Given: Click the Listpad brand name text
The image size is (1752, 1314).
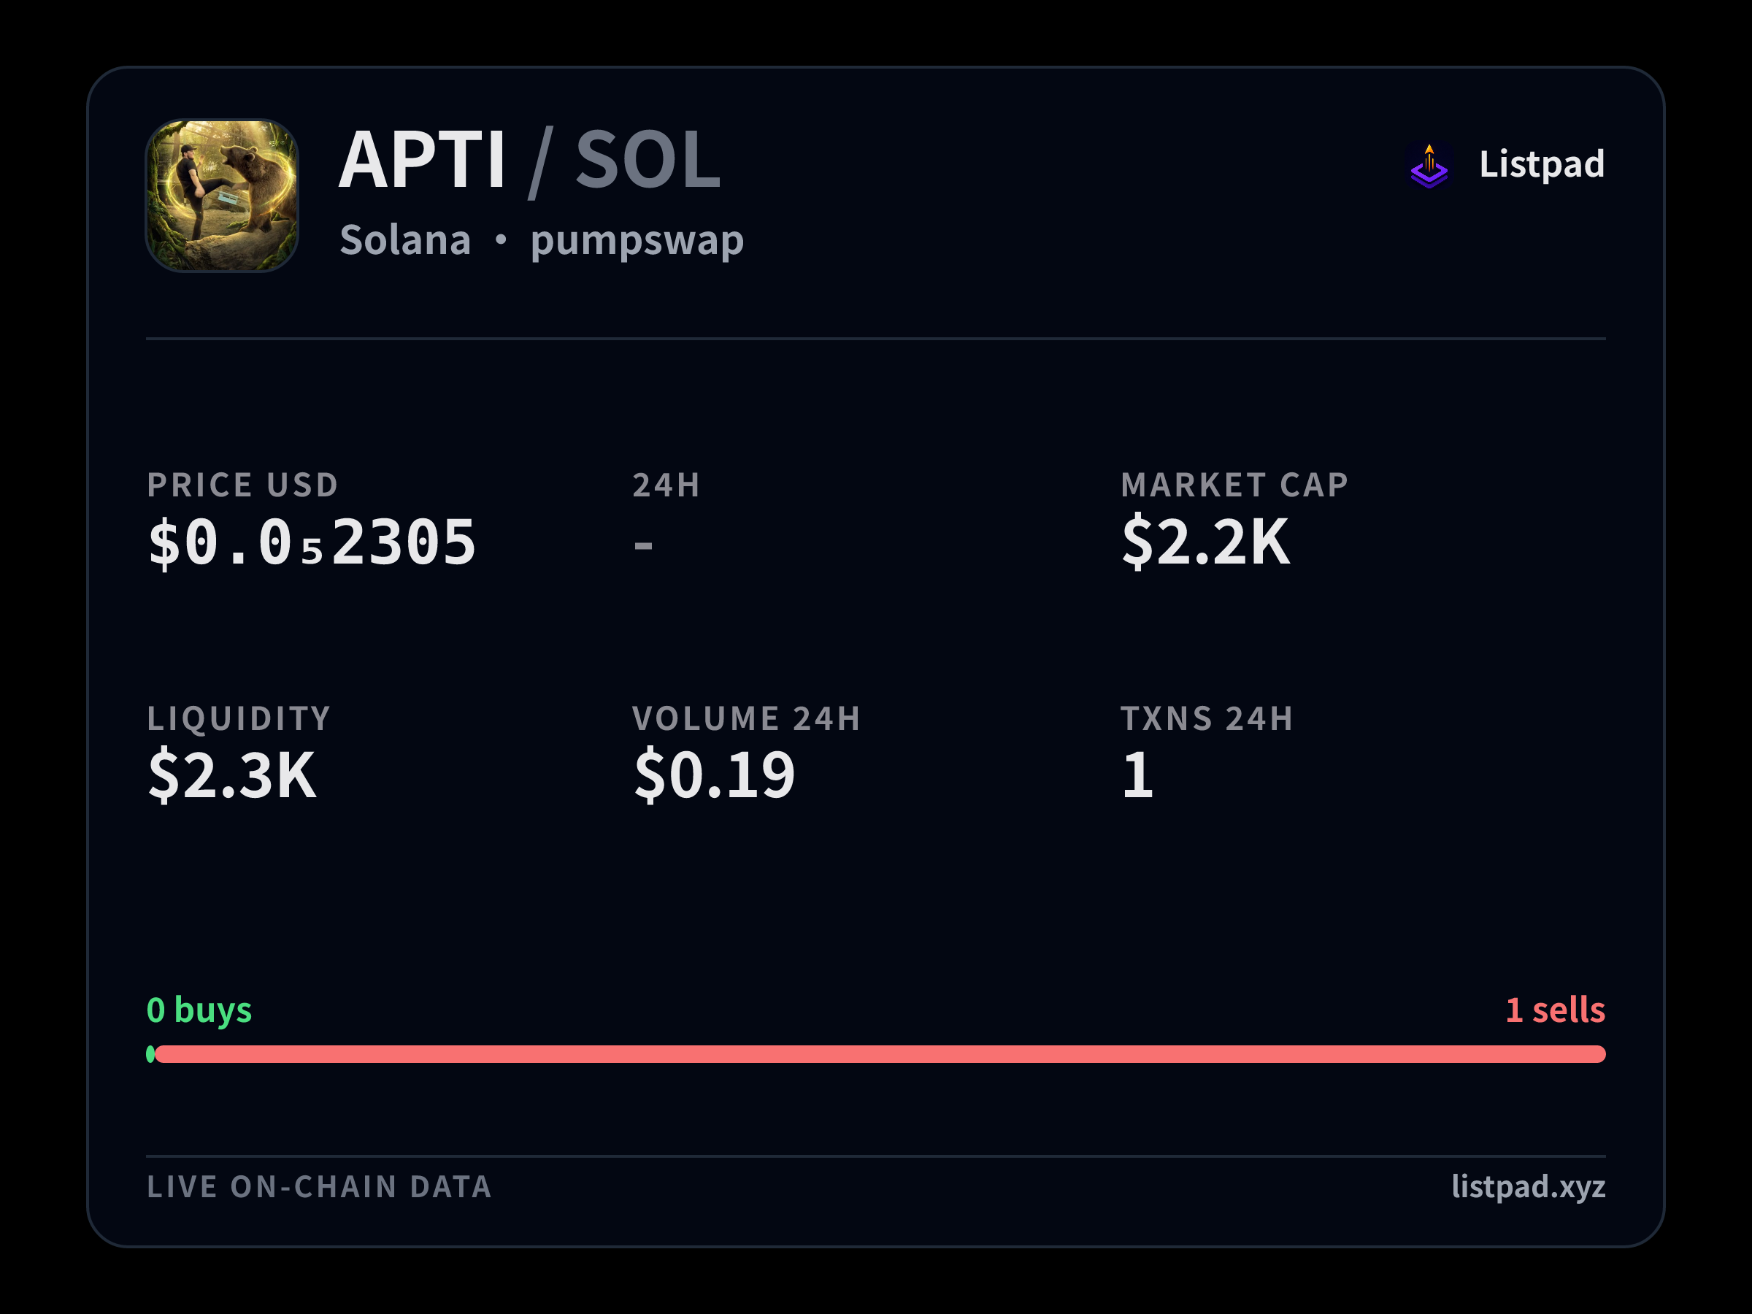Looking at the screenshot, I should pos(1541,164).
